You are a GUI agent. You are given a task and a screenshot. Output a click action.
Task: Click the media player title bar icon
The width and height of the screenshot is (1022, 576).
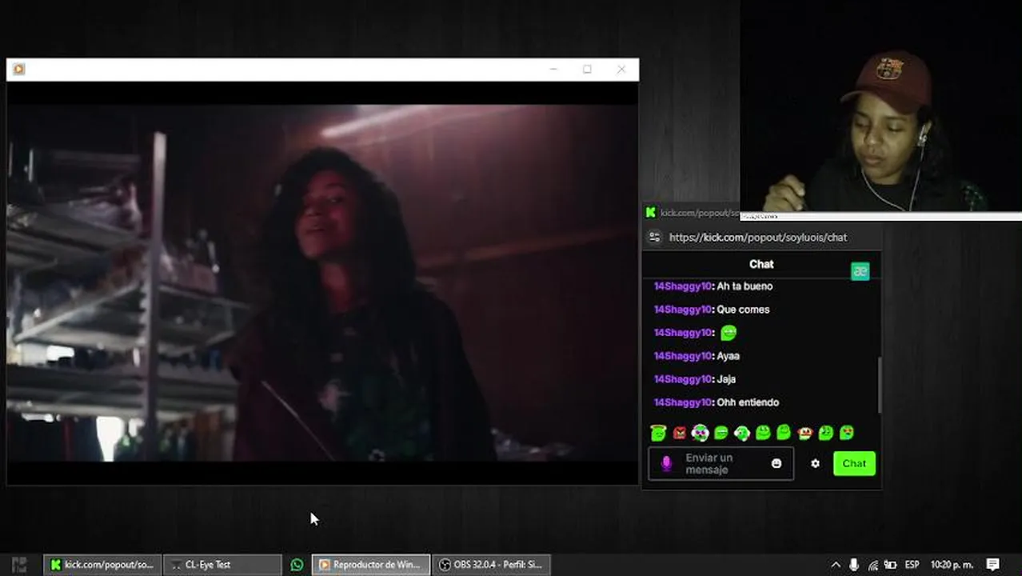(x=19, y=70)
